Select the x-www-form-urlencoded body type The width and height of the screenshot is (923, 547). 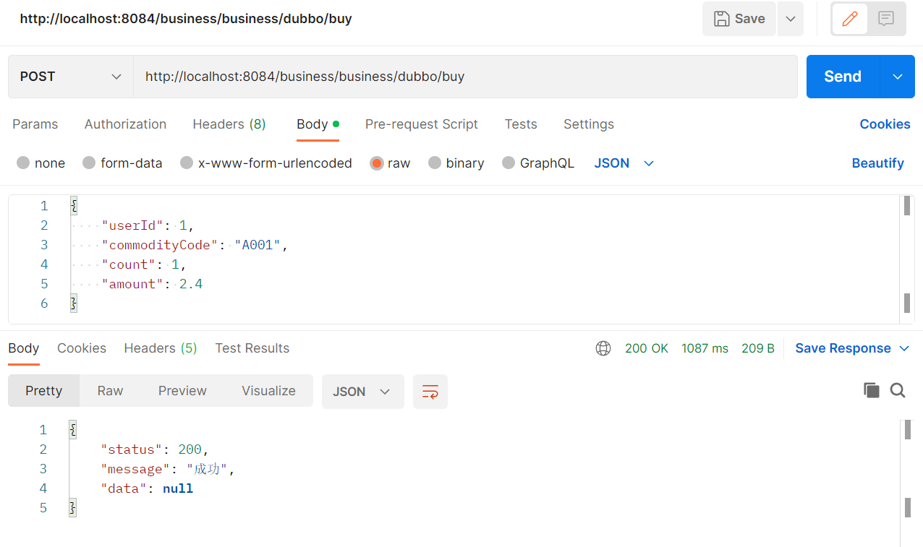pyautogui.click(x=266, y=163)
